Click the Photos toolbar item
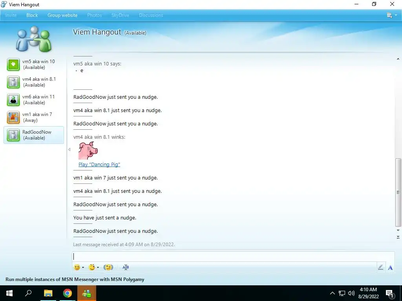The width and height of the screenshot is (402, 301). [x=94, y=15]
